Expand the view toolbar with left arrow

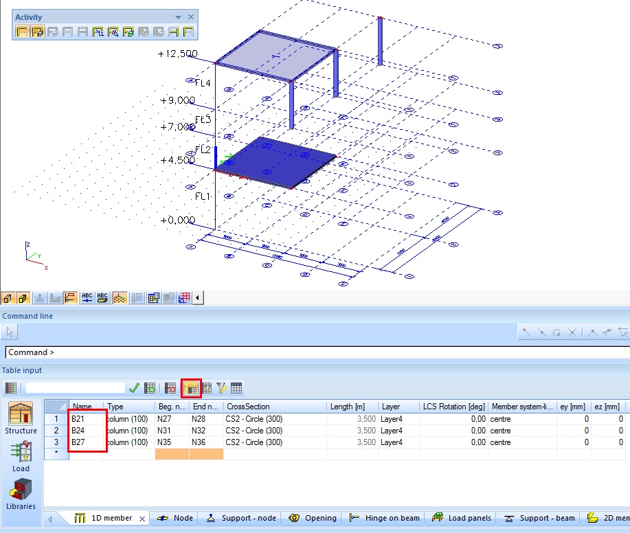[x=199, y=298]
